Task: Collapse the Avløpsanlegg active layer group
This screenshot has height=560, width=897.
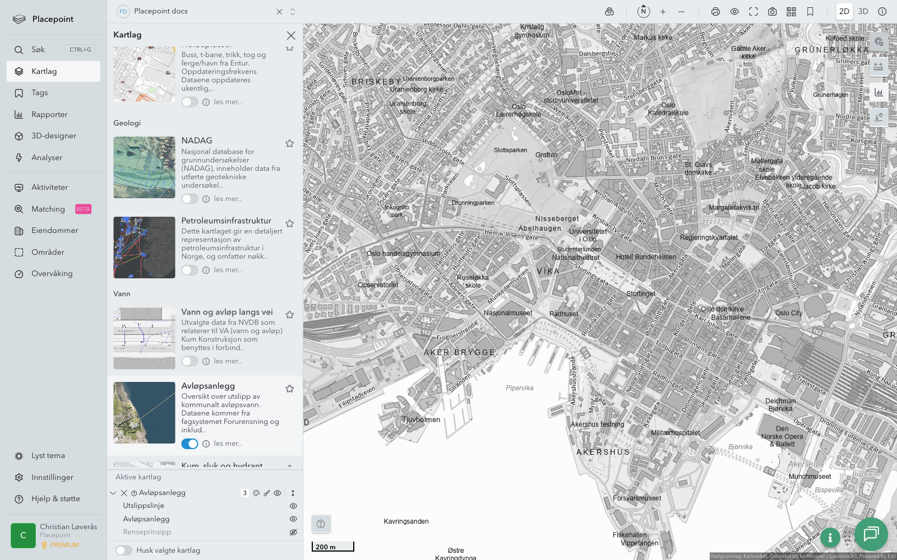Action: [x=113, y=493]
